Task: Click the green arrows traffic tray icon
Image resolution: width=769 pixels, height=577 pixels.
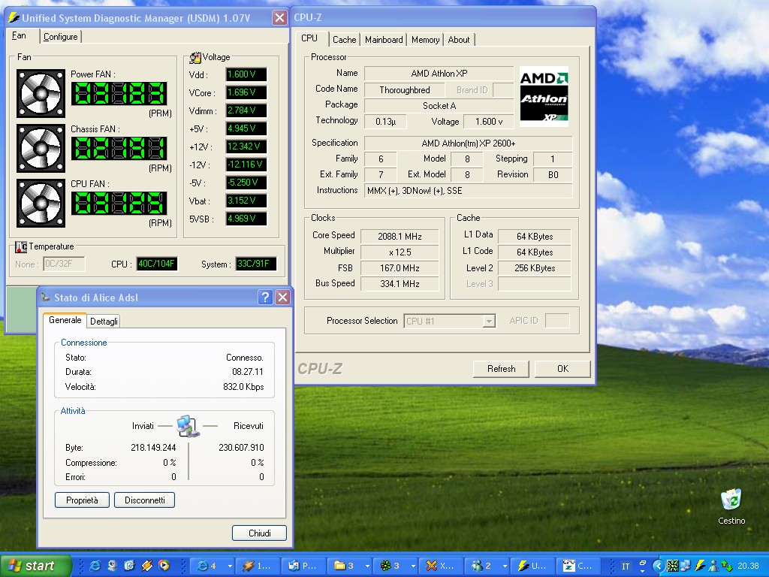Action: (x=727, y=566)
